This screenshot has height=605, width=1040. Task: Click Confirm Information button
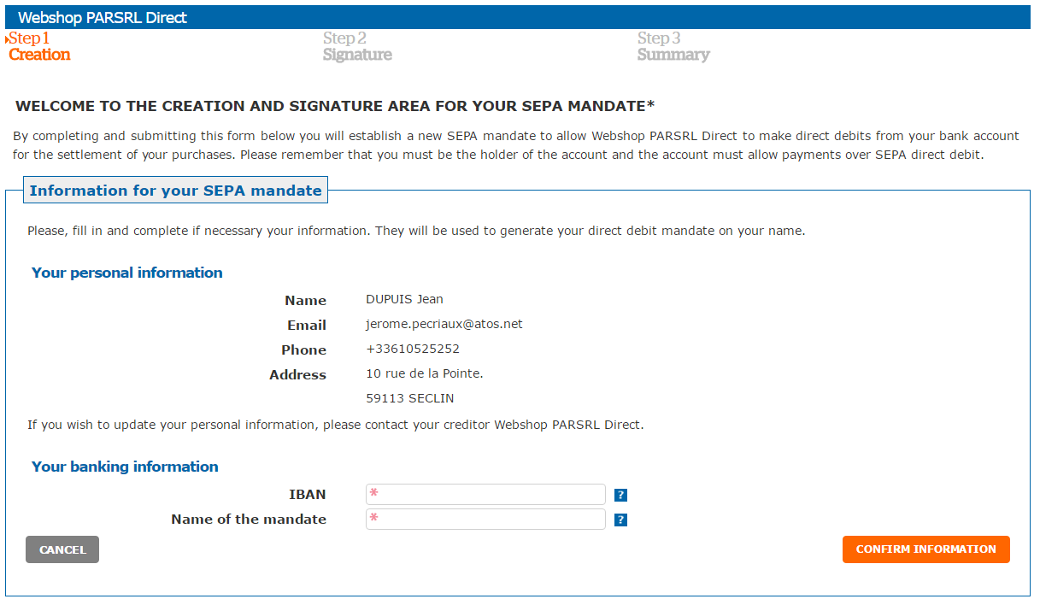pos(925,549)
